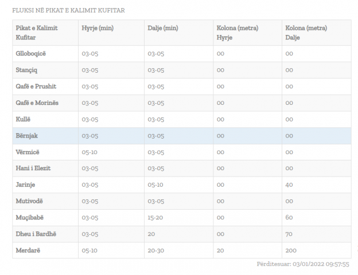
Task: Select the highlighted Bërnjak row label
Action: [27, 136]
